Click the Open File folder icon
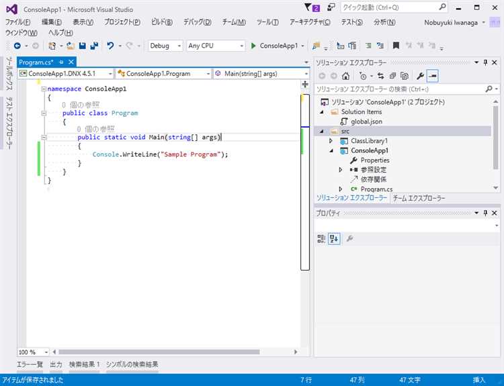 [x=71, y=46]
